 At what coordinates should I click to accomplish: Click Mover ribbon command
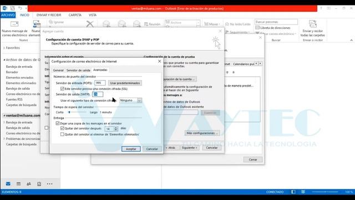click(x=211, y=24)
